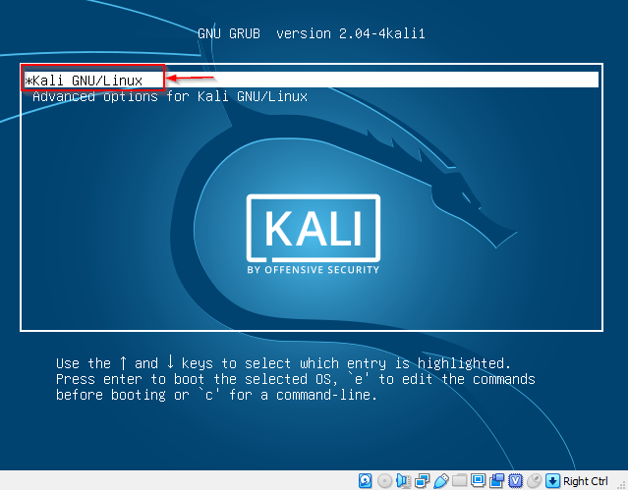Click the GNU GRUB version title text
This screenshot has width=628, height=490.
[x=312, y=33]
